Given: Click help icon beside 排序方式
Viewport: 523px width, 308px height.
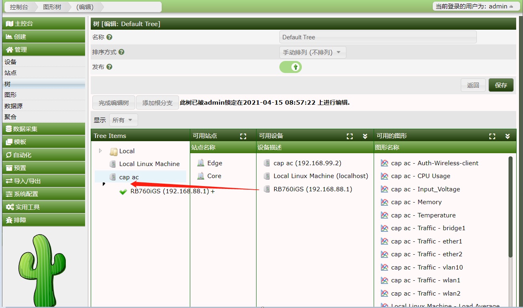Looking at the screenshot, I should 121,52.
